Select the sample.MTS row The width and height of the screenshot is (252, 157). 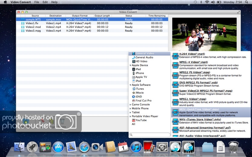(92, 19)
